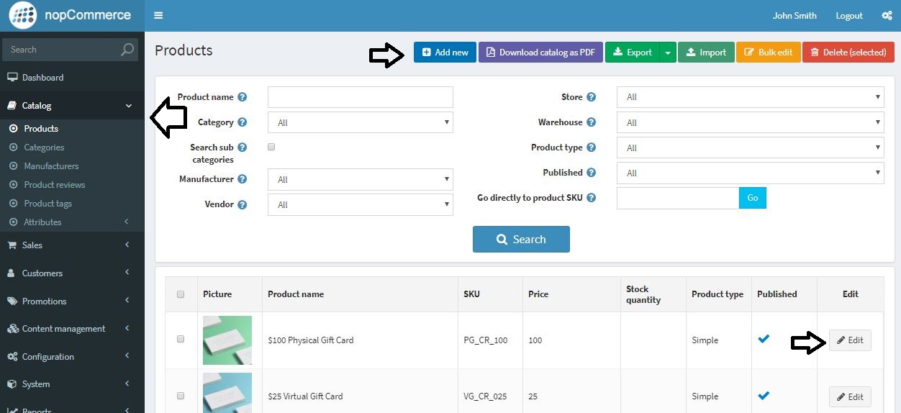Click help icon next to Warehouse label
This screenshot has width=901, height=413.
tap(591, 122)
